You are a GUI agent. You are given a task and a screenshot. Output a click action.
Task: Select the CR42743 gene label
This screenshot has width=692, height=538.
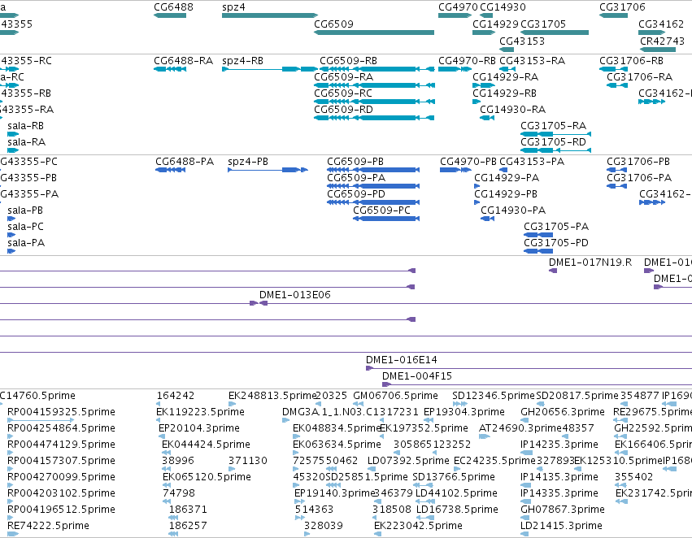662,41
